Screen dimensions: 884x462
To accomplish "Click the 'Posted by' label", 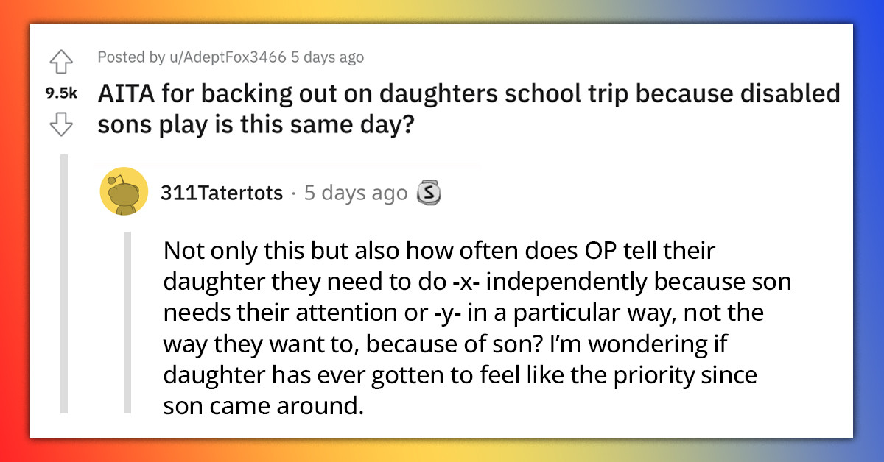I will click(x=133, y=57).
